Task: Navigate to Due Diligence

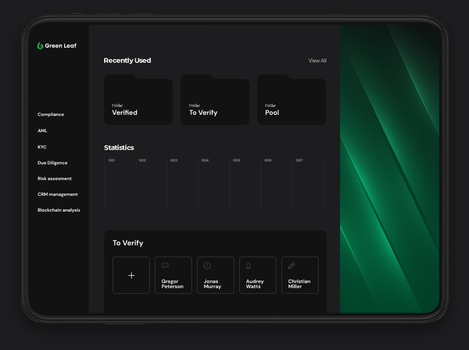Action: (52, 163)
